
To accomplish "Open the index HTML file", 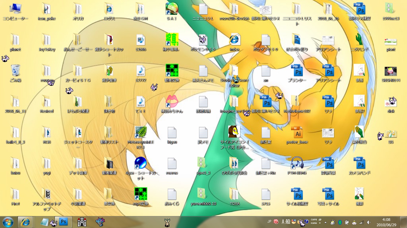I will click(x=234, y=43).
